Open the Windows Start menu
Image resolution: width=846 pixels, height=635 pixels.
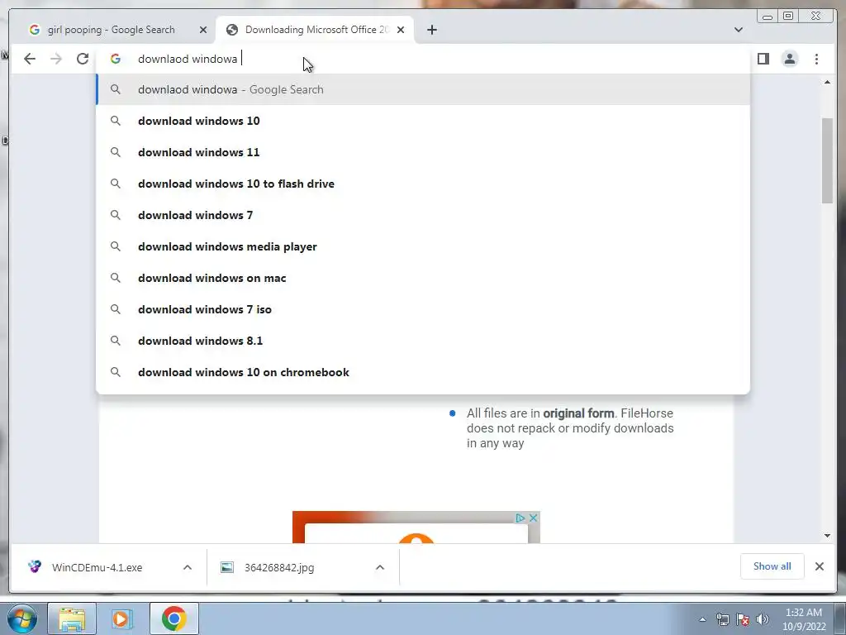pos(21,618)
